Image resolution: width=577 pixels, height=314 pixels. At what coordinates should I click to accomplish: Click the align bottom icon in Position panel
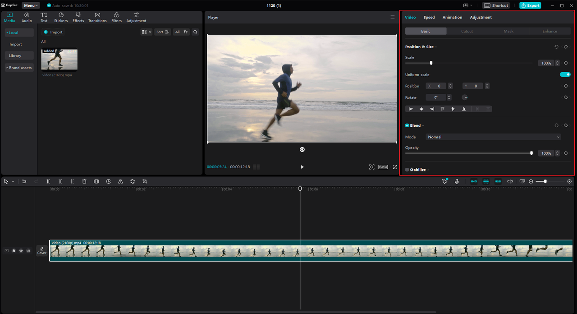[463, 109]
